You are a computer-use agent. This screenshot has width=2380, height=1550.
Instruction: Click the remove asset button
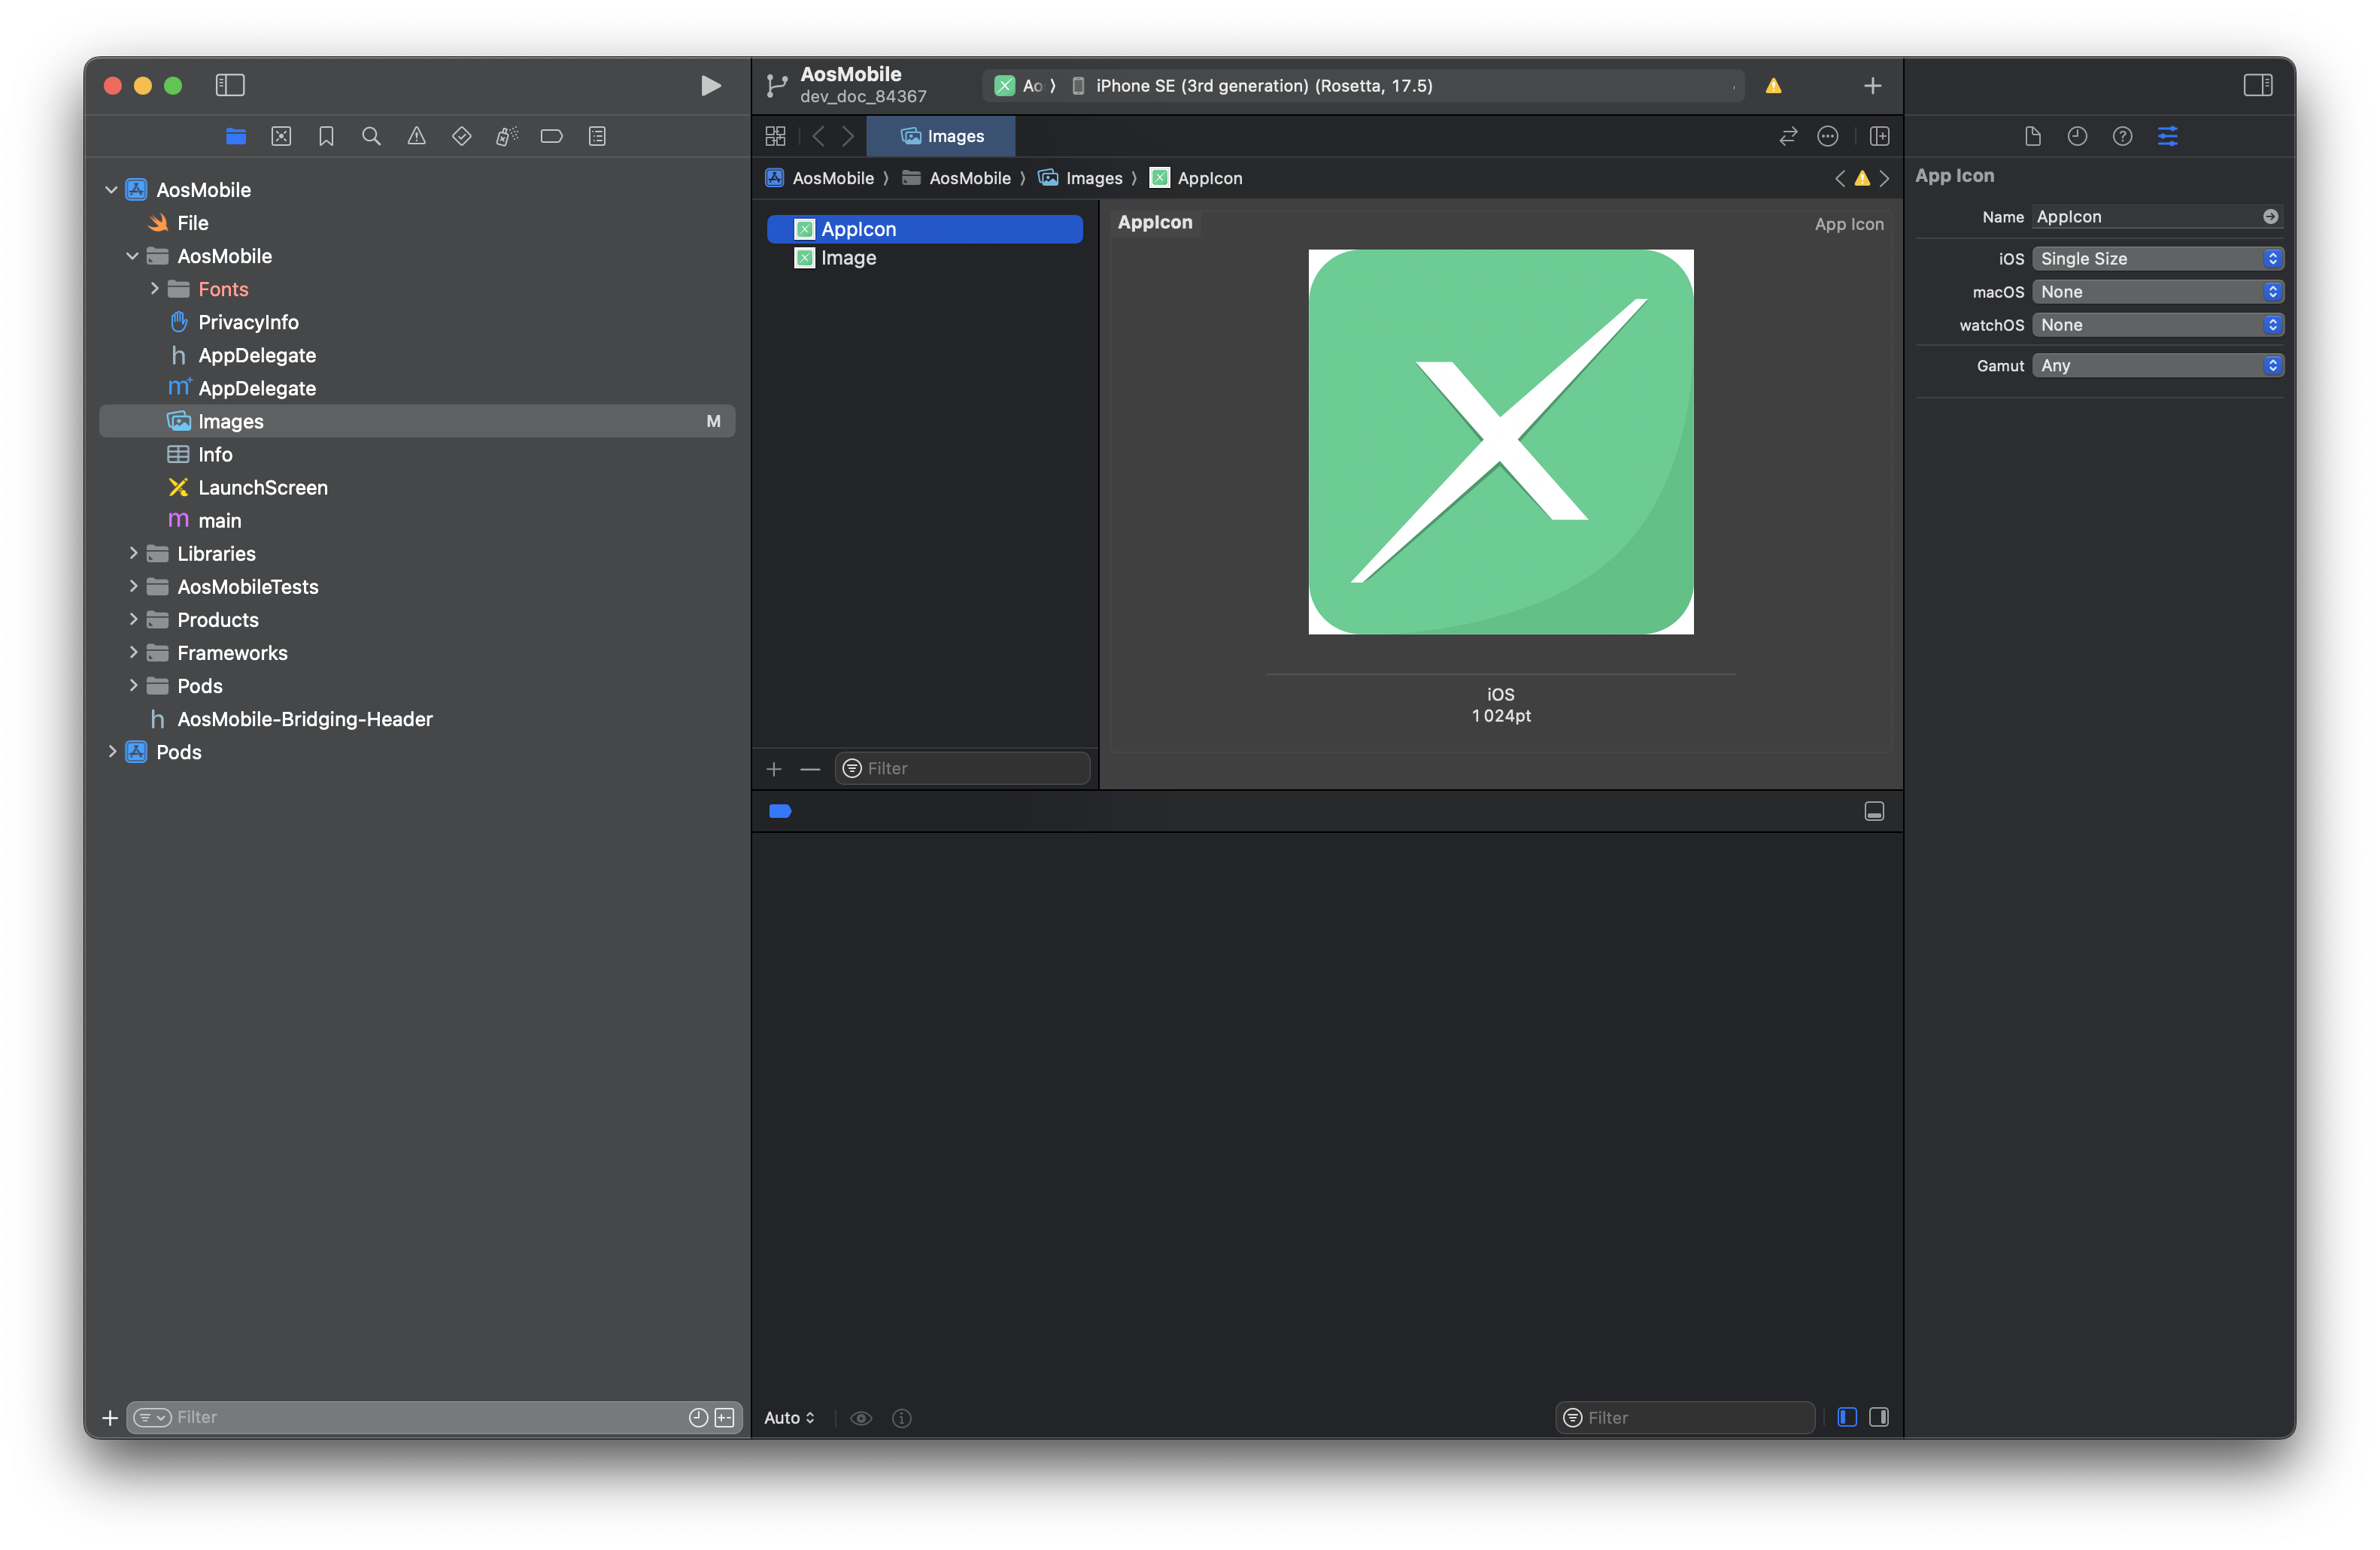[x=809, y=768]
